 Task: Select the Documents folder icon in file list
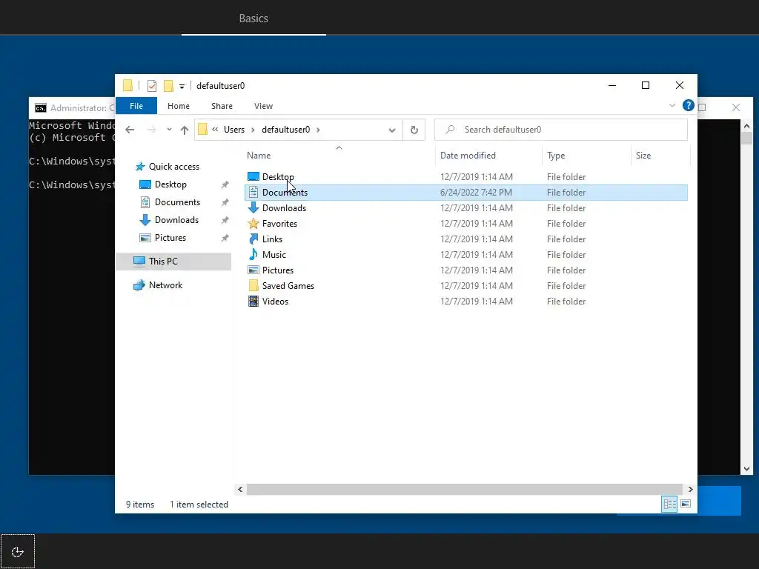(x=253, y=193)
